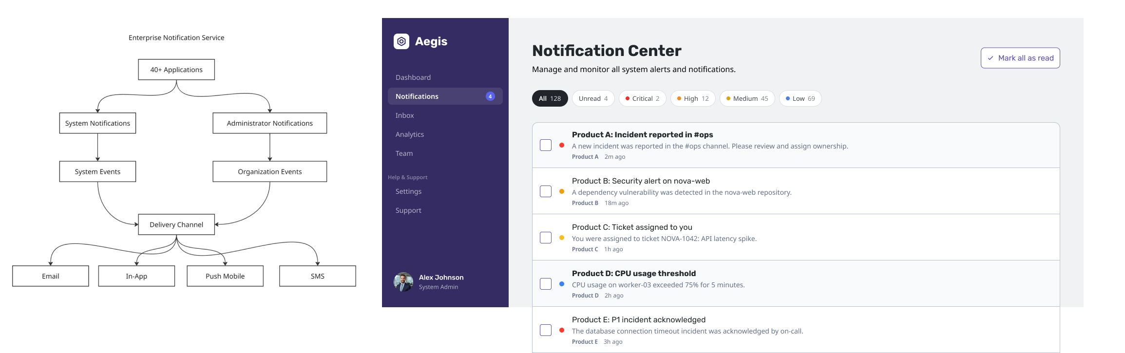Open Support in the sidebar

tap(445, 210)
